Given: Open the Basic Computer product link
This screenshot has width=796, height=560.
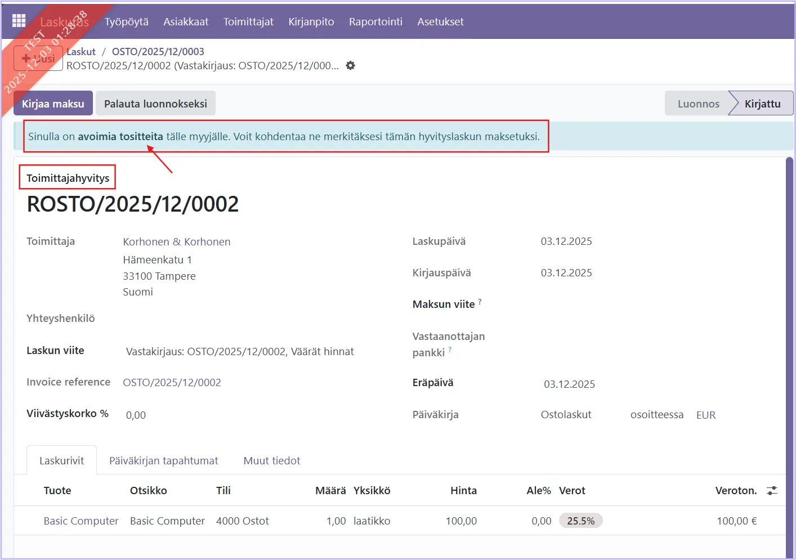Looking at the screenshot, I should click(81, 521).
